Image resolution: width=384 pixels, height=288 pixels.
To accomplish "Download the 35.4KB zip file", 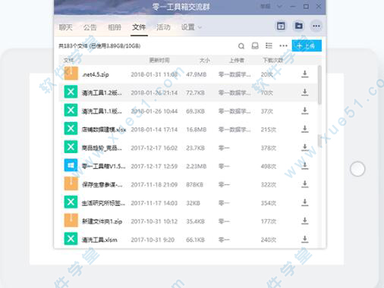I will click(305, 221).
